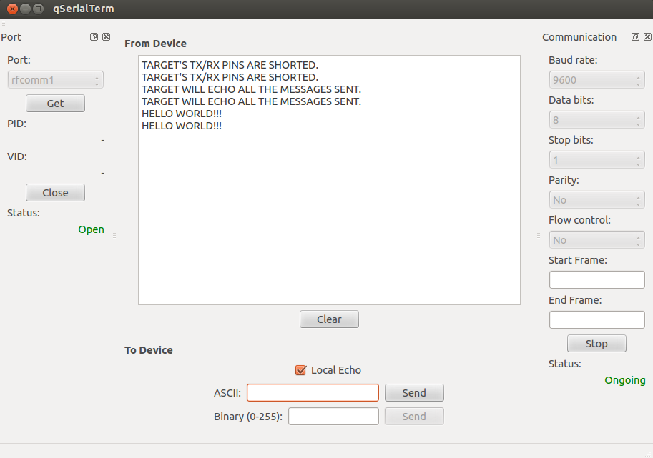
Task: Click the qSerialTerm title text
Action: pos(83,9)
